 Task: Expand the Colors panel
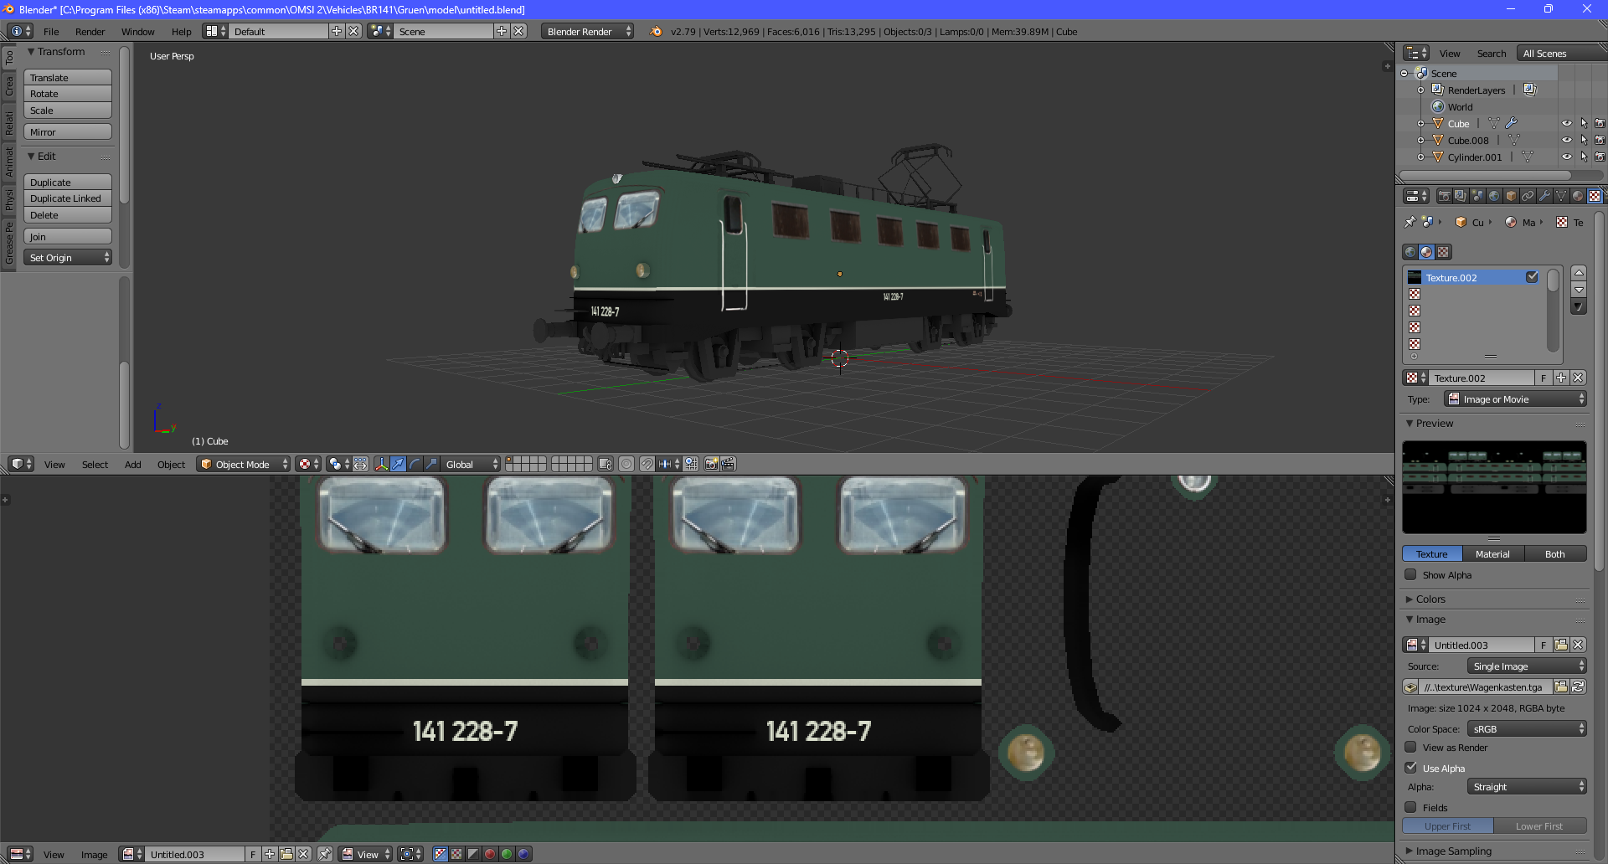pos(1430,599)
